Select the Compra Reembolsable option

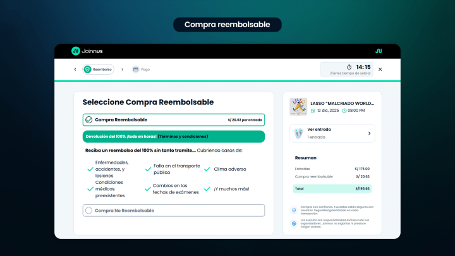point(89,119)
